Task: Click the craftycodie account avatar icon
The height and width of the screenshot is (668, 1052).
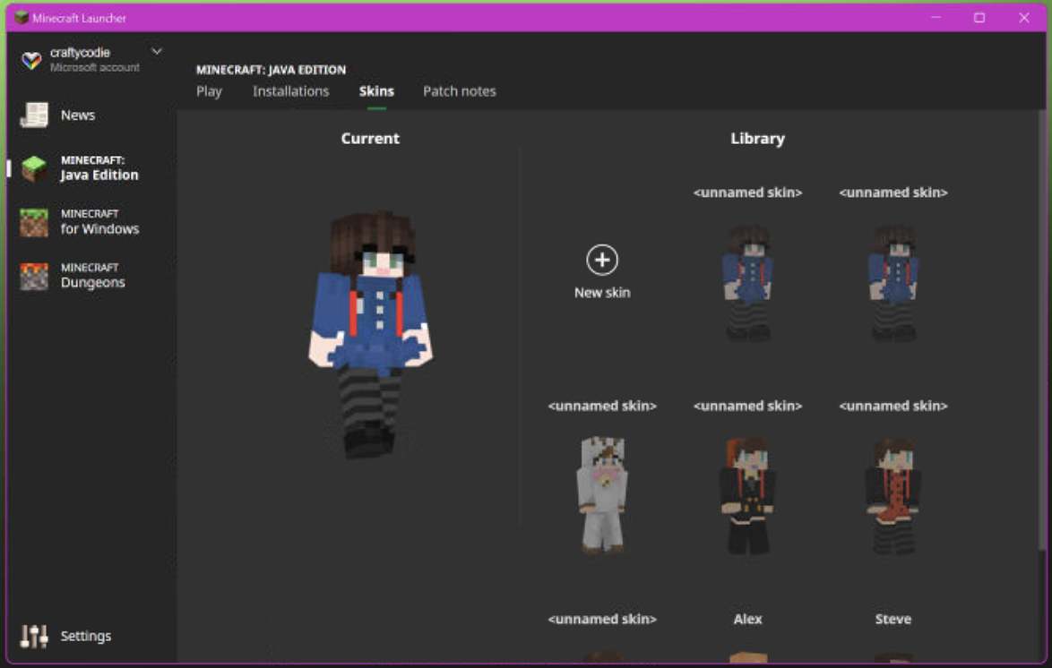Action: pyautogui.click(x=30, y=60)
